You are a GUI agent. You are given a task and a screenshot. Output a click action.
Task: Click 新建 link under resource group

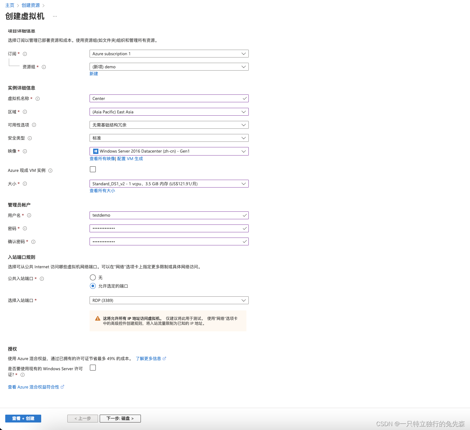click(x=94, y=74)
